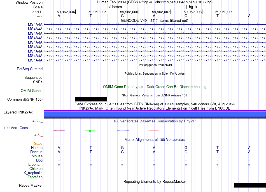The image size is (266, 192).
Task: Click the 'chr11:' ruler label
Action: (38, 12)
